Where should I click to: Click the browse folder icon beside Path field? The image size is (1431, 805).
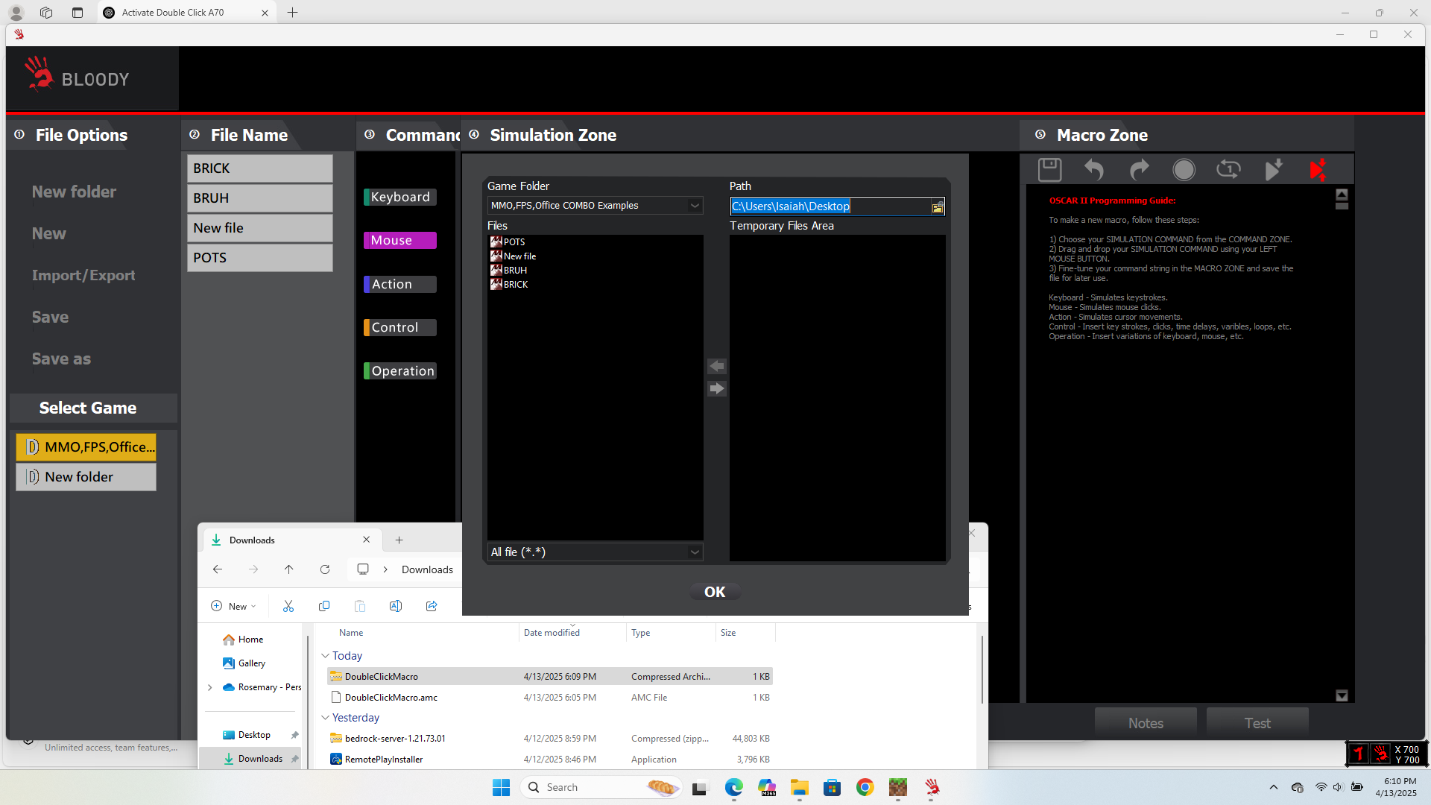(938, 207)
